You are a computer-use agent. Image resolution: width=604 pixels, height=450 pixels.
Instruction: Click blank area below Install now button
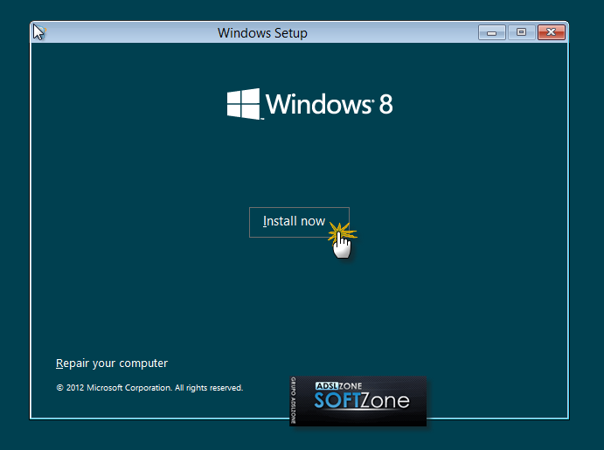pos(298,297)
